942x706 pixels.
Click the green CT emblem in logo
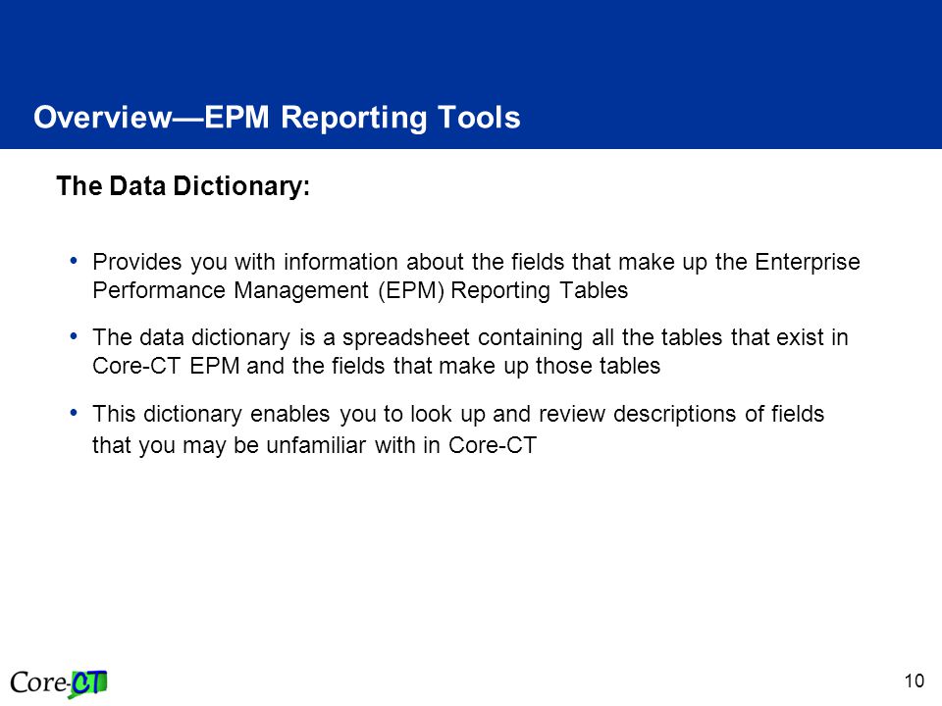[x=88, y=683]
